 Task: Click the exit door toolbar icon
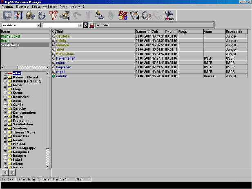tap(18, 16)
